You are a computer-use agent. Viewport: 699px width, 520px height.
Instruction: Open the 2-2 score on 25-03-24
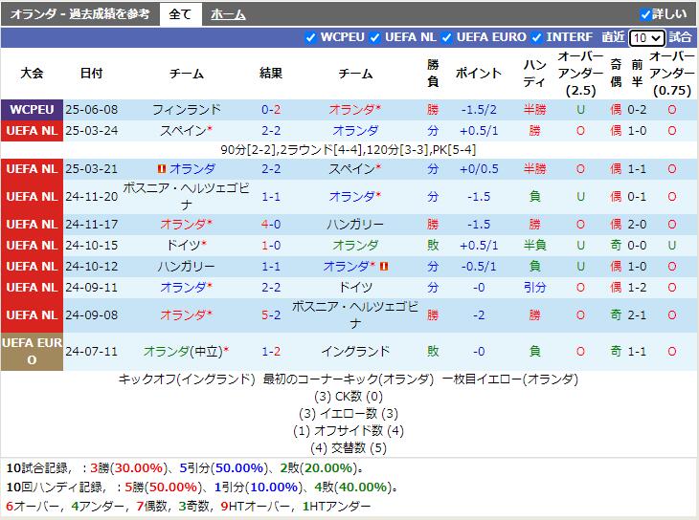(271, 130)
